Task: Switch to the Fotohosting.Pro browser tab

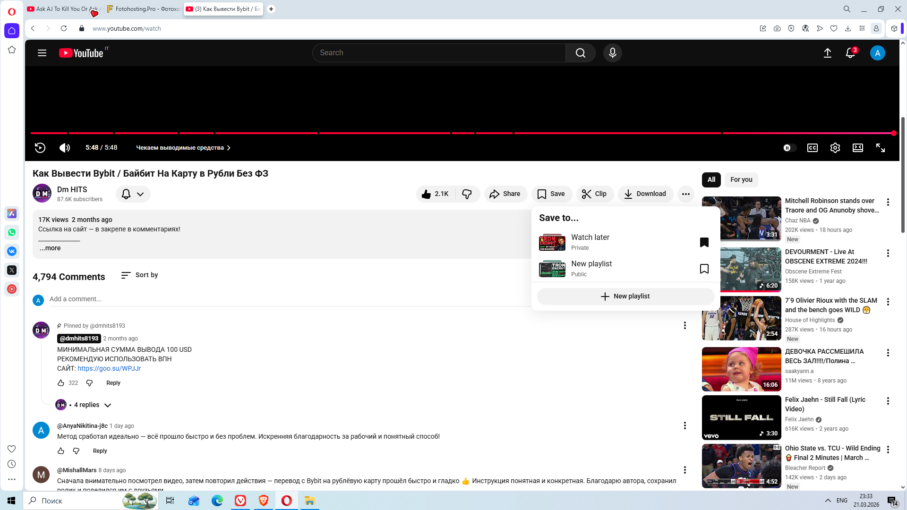Action: [144, 9]
